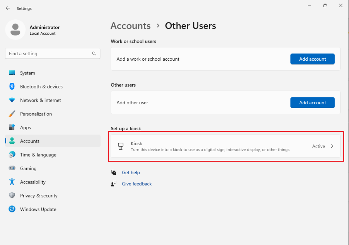The height and width of the screenshot is (245, 349).
Task: Click the Other Users breadcrumb title
Action: (190, 26)
